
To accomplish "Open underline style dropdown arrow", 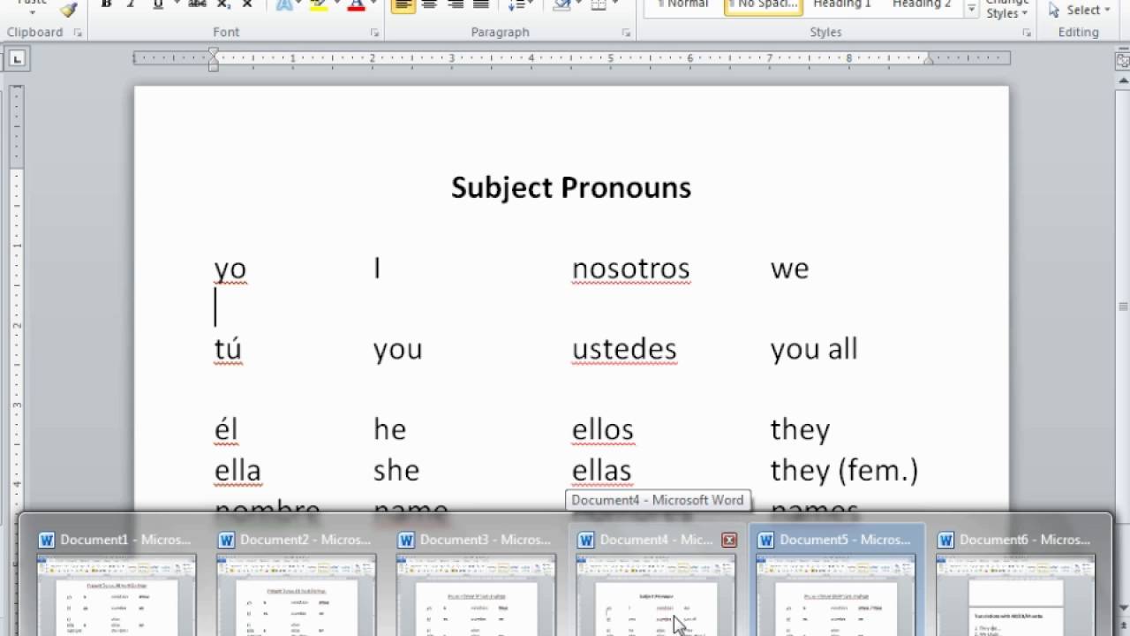I will pos(175,4).
